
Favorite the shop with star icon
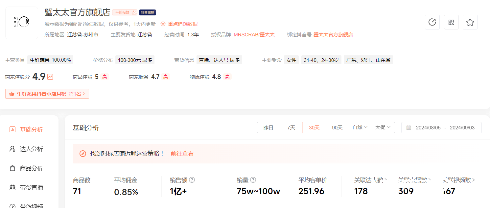pyautogui.click(x=470, y=22)
